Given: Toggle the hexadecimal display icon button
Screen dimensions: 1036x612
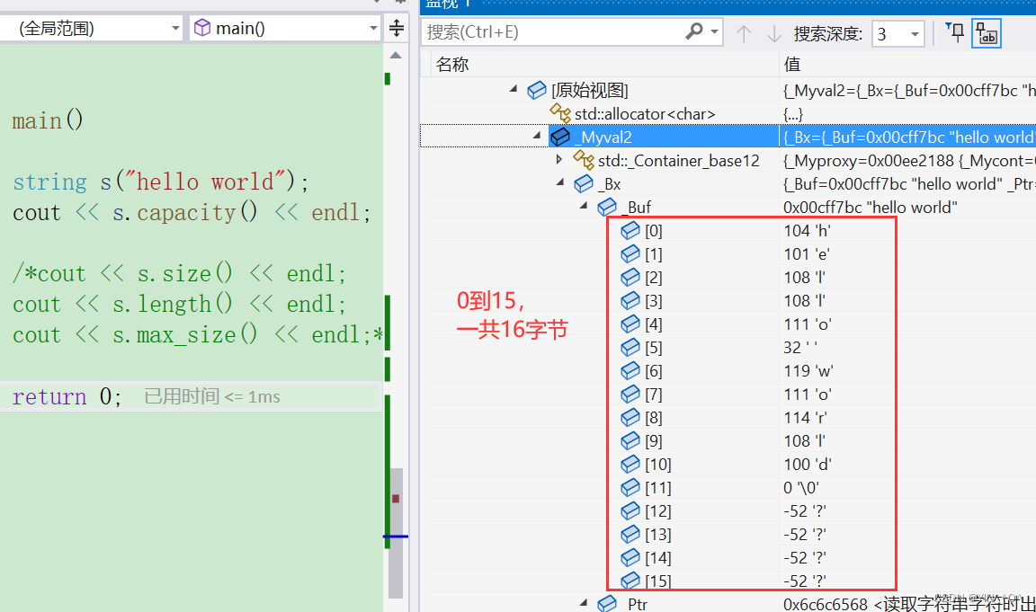Looking at the screenshot, I should tap(987, 33).
